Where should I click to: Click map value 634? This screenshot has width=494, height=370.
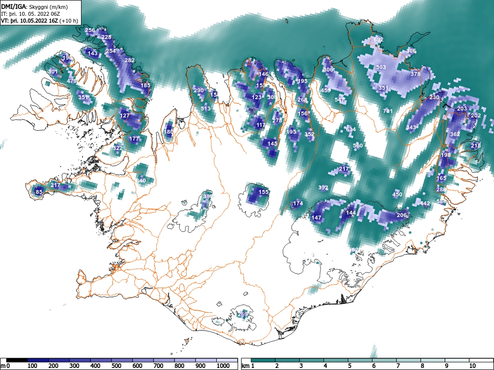click(x=351, y=129)
